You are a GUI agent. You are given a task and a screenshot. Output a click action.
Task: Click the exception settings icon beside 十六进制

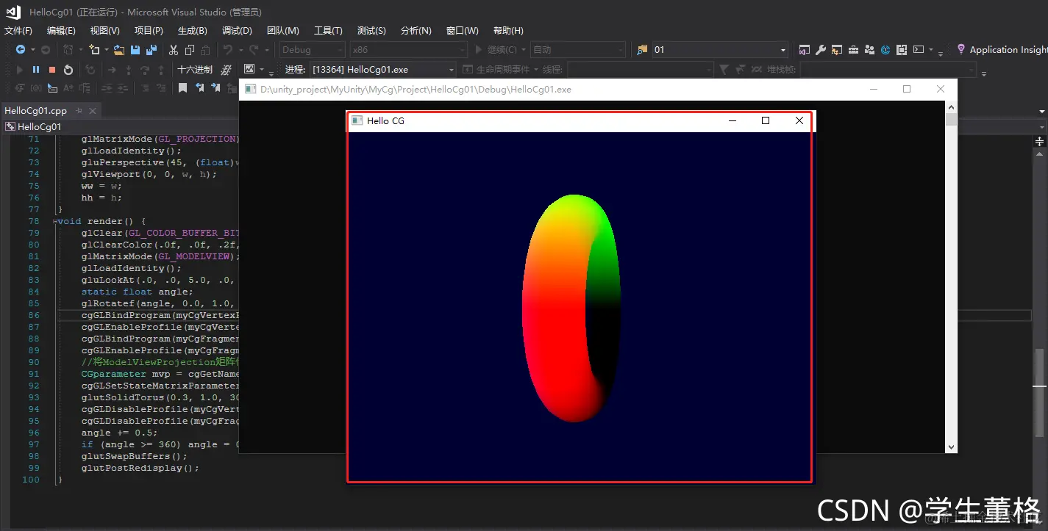[227, 70]
